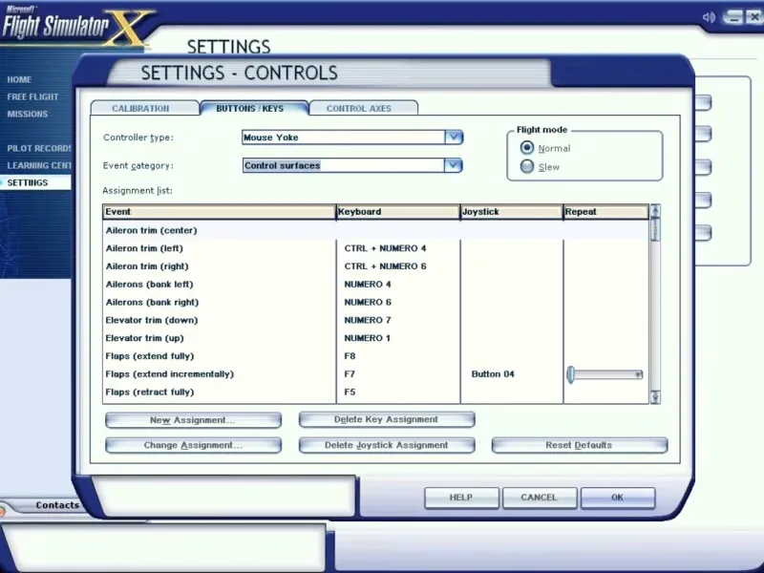Select the Flaps (extend incrementally) row
Screen dimensions: 764x573
(x=376, y=374)
